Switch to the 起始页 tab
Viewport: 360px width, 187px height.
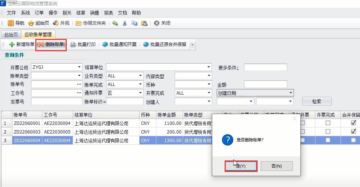pyautogui.click(x=11, y=35)
